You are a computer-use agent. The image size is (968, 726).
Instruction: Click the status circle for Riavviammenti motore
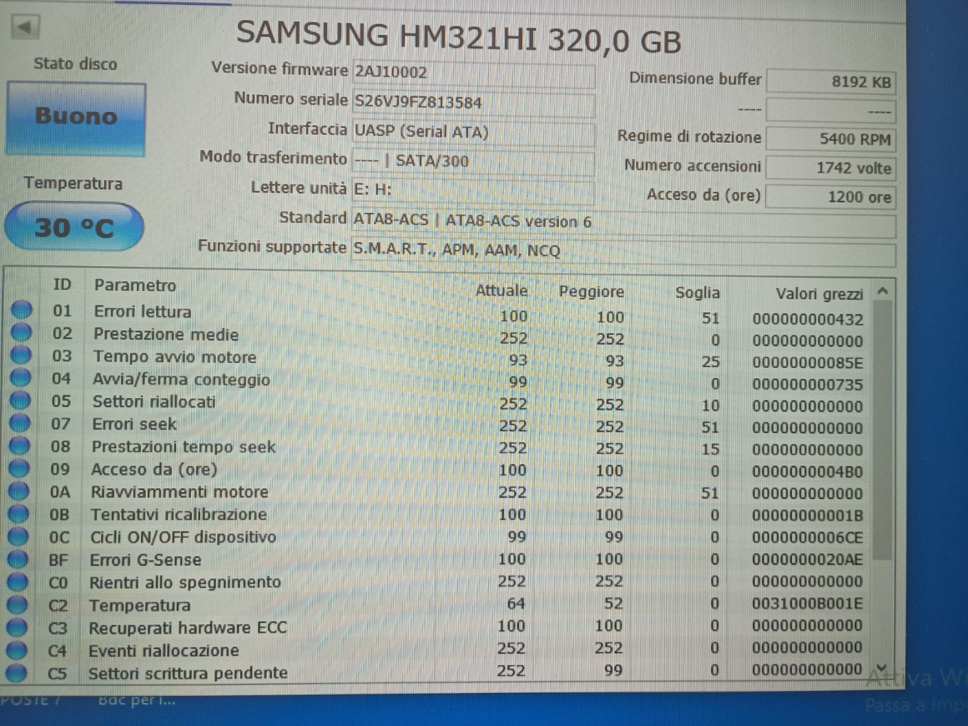(19, 491)
